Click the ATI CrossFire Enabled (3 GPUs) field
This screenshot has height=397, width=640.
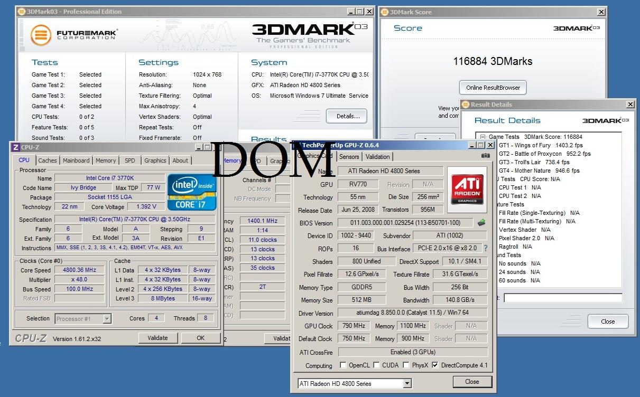(x=413, y=352)
